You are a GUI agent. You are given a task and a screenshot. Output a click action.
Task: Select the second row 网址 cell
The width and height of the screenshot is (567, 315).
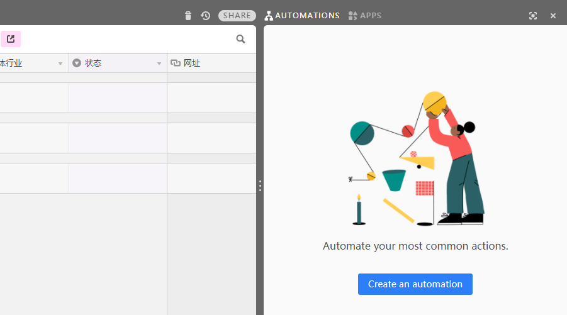coord(211,138)
